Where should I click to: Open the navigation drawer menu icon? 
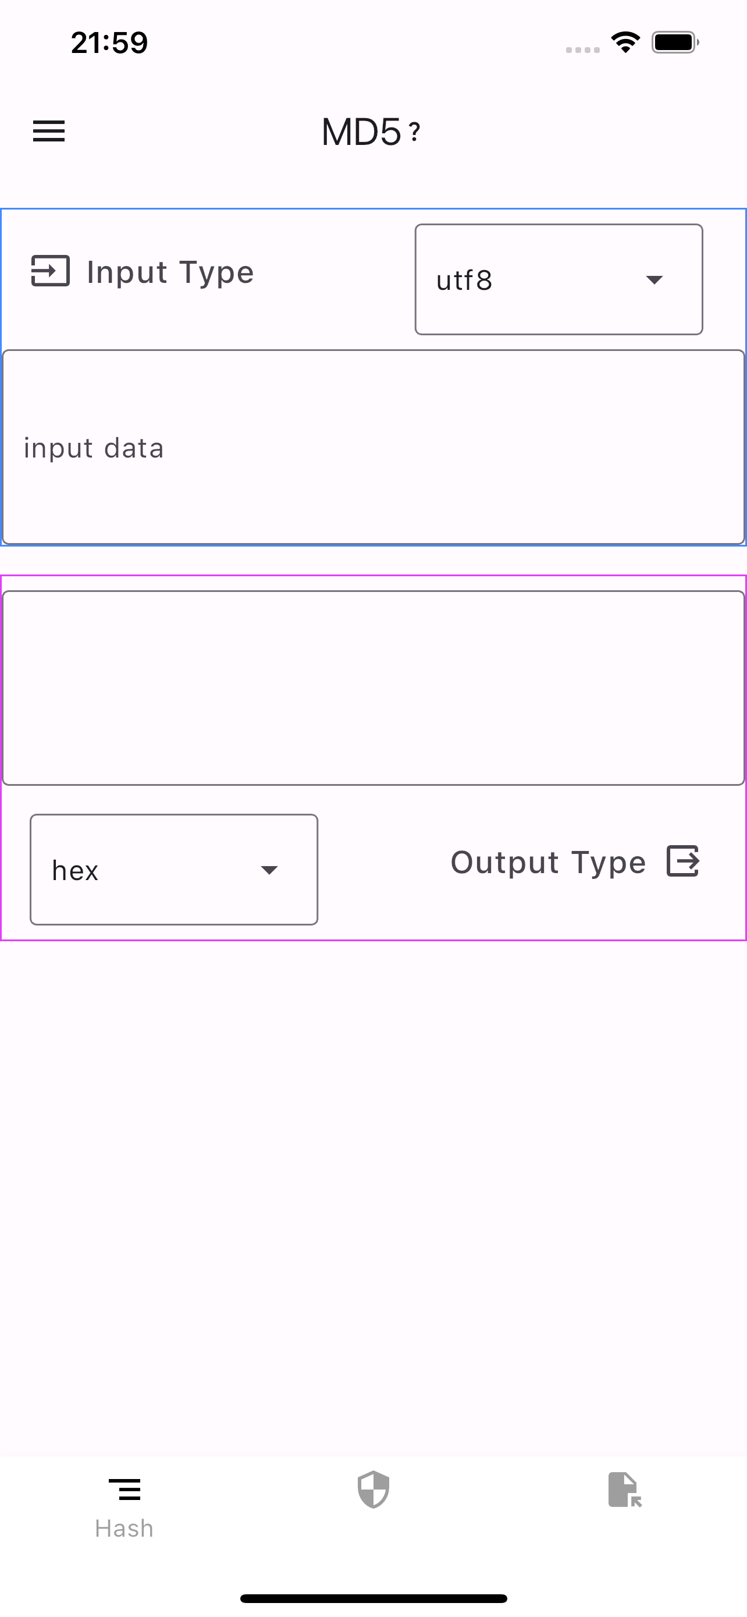point(49,131)
